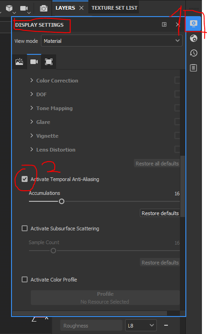The height and width of the screenshot is (334, 207).
Task: Click the camera screenshot icon in top toolbar
Action: 44,8
